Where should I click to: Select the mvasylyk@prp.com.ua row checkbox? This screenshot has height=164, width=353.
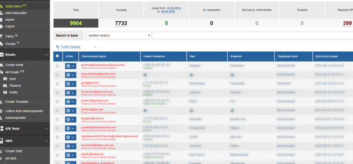coord(57,93)
